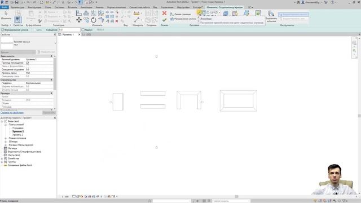Close the Project Browser panel

tap(55, 118)
